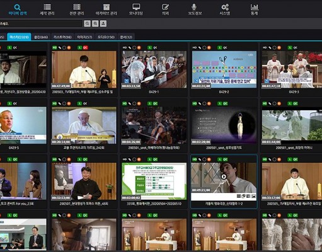Open the 0429-2 scissors graphic thumbnail

pos(224,69)
